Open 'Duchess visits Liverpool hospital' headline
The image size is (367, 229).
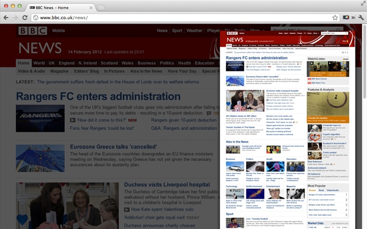(x=167, y=184)
